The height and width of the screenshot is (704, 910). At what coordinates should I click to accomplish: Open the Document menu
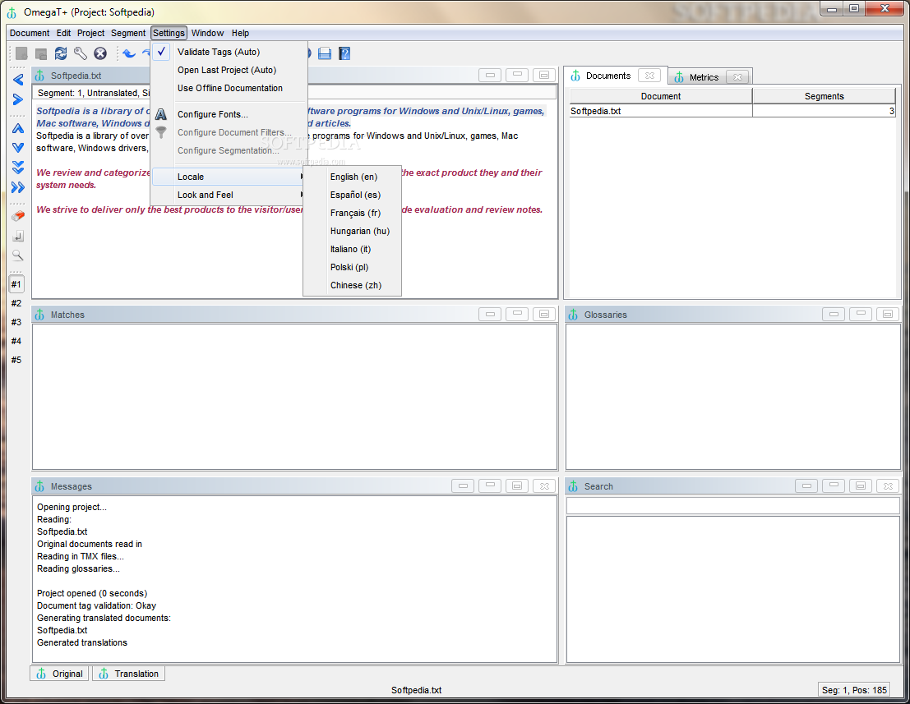tap(30, 33)
